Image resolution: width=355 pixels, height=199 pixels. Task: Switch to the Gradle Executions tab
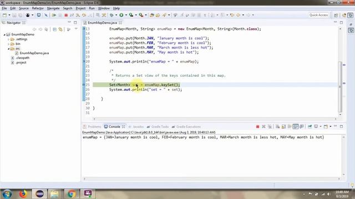186,127
